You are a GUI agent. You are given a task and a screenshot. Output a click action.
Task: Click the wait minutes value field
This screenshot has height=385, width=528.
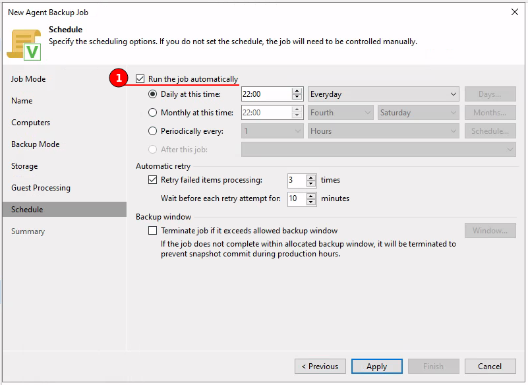[x=297, y=198]
